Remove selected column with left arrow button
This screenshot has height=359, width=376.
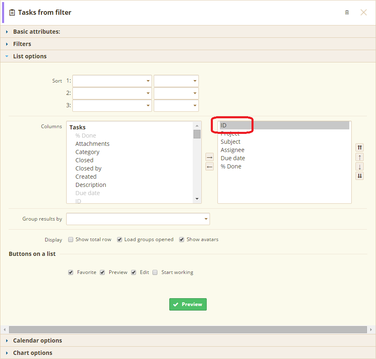[210, 166]
